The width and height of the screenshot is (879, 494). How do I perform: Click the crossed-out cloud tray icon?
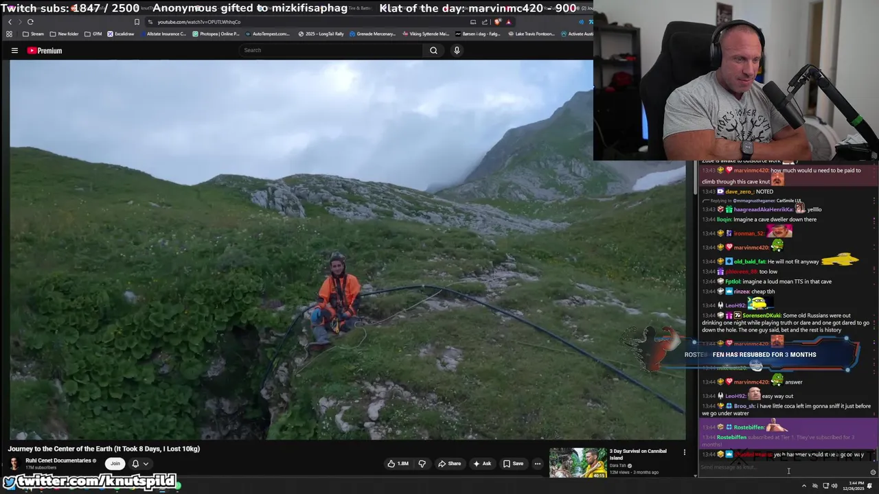pyautogui.click(x=814, y=486)
